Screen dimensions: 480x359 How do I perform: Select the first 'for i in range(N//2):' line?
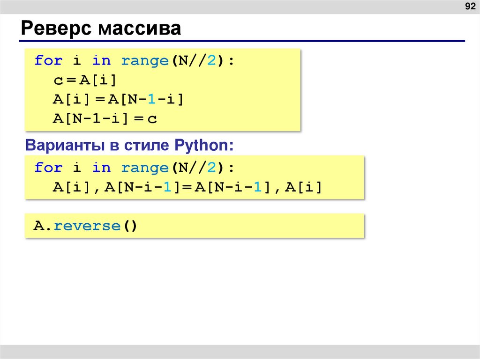[x=134, y=60]
